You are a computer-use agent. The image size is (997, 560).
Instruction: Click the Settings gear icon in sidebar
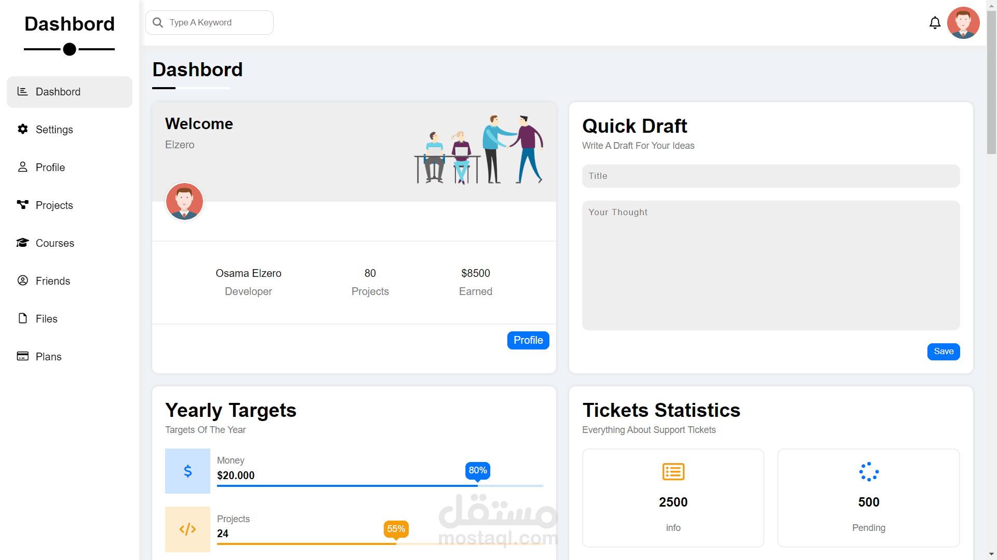pos(22,129)
